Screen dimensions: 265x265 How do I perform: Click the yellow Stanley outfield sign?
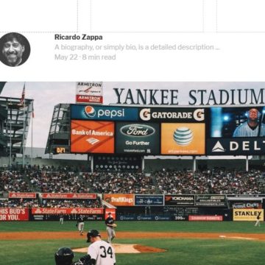point(248,215)
